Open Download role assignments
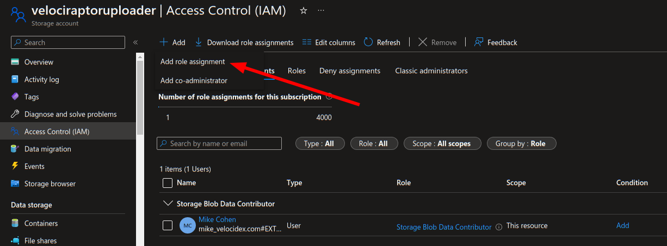The height and width of the screenshot is (246, 667). tap(244, 42)
